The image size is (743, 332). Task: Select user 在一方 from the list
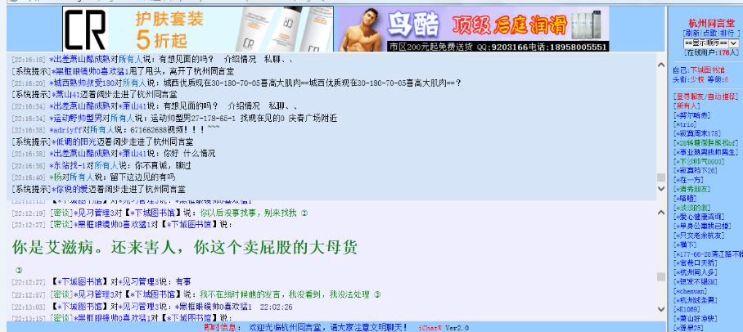[689, 178]
